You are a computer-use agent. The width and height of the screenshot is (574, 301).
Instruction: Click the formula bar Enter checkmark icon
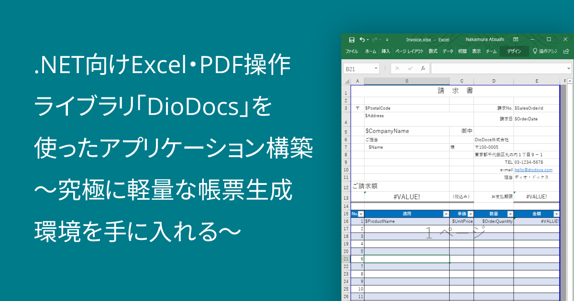pyautogui.click(x=410, y=69)
